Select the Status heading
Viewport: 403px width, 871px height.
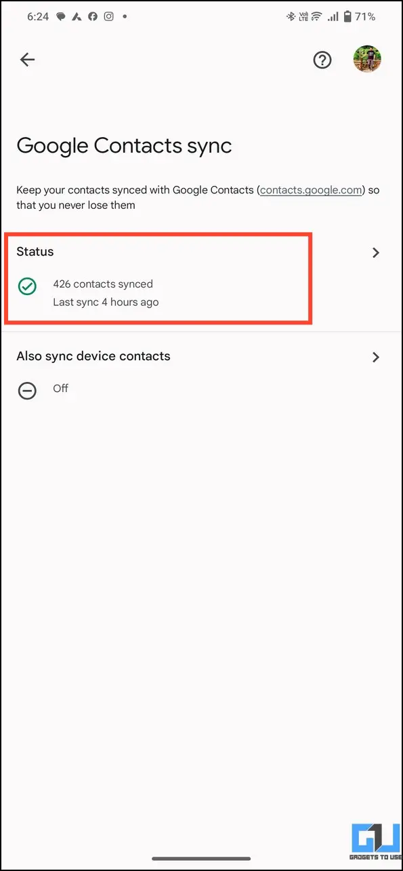tap(35, 252)
